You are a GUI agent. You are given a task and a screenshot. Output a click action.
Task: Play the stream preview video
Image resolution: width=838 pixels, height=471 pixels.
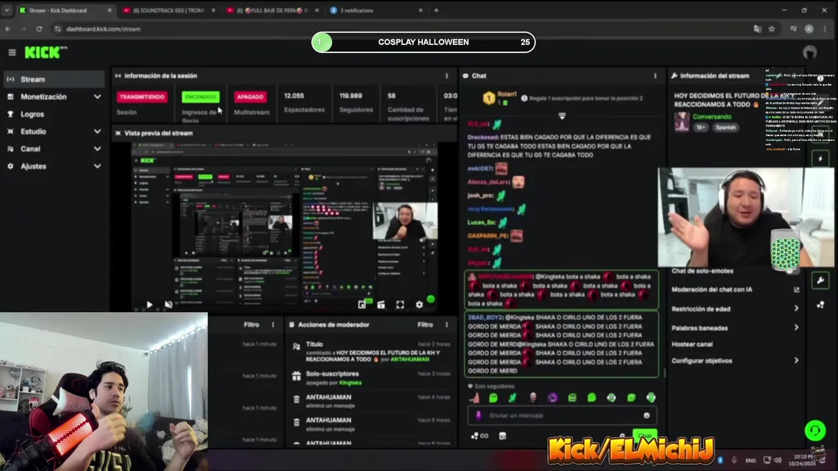[149, 305]
